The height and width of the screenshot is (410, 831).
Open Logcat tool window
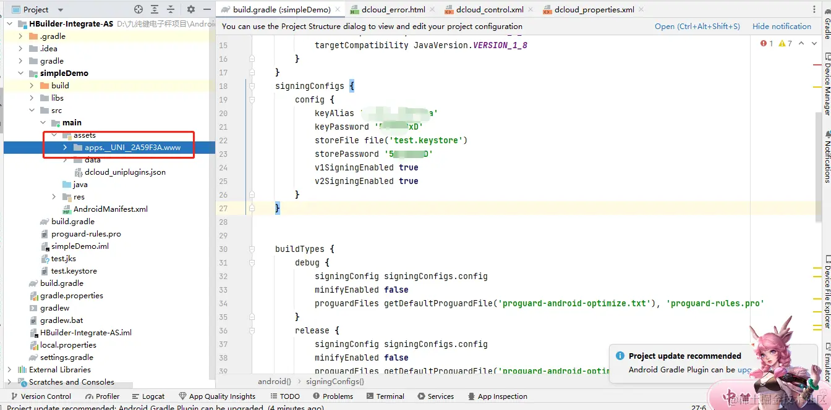[148, 396]
